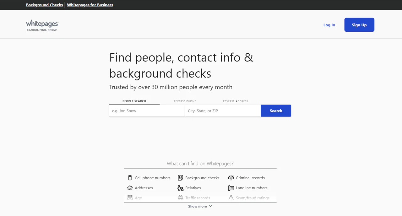The width and height of the screenshot is (402, 216).
Task: Expand the Show more section
Action: pyautogui.click(x=200, y=206)
